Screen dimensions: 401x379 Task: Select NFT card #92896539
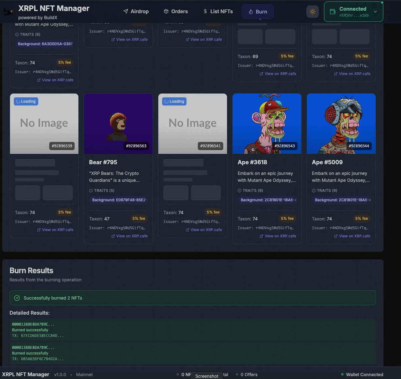click(44, 124)
